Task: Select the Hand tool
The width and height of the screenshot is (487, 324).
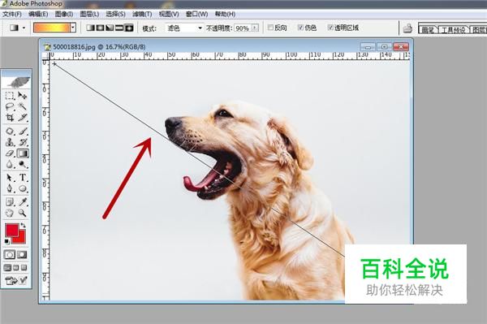Action: click(x=10, y=213)
